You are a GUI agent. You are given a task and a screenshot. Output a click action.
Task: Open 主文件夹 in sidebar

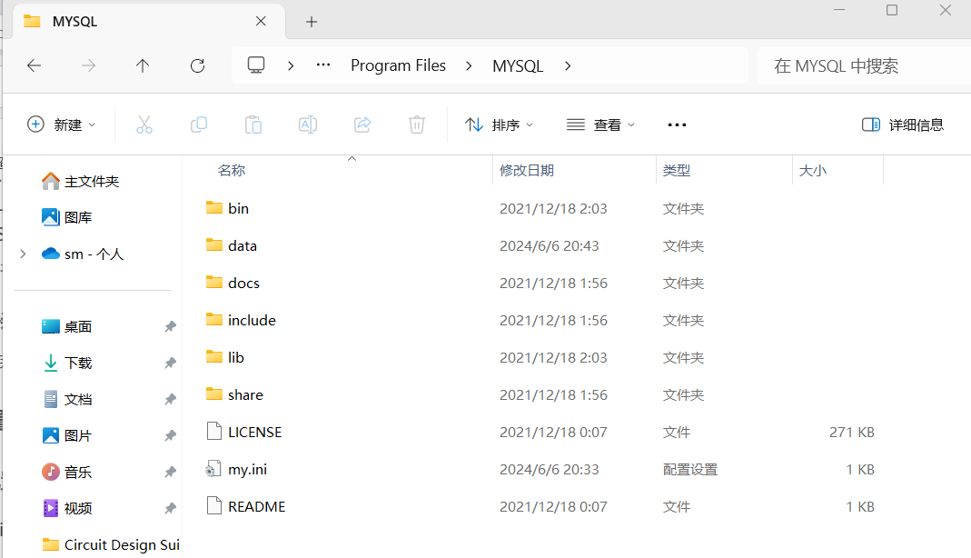click(x=81, y=182)
